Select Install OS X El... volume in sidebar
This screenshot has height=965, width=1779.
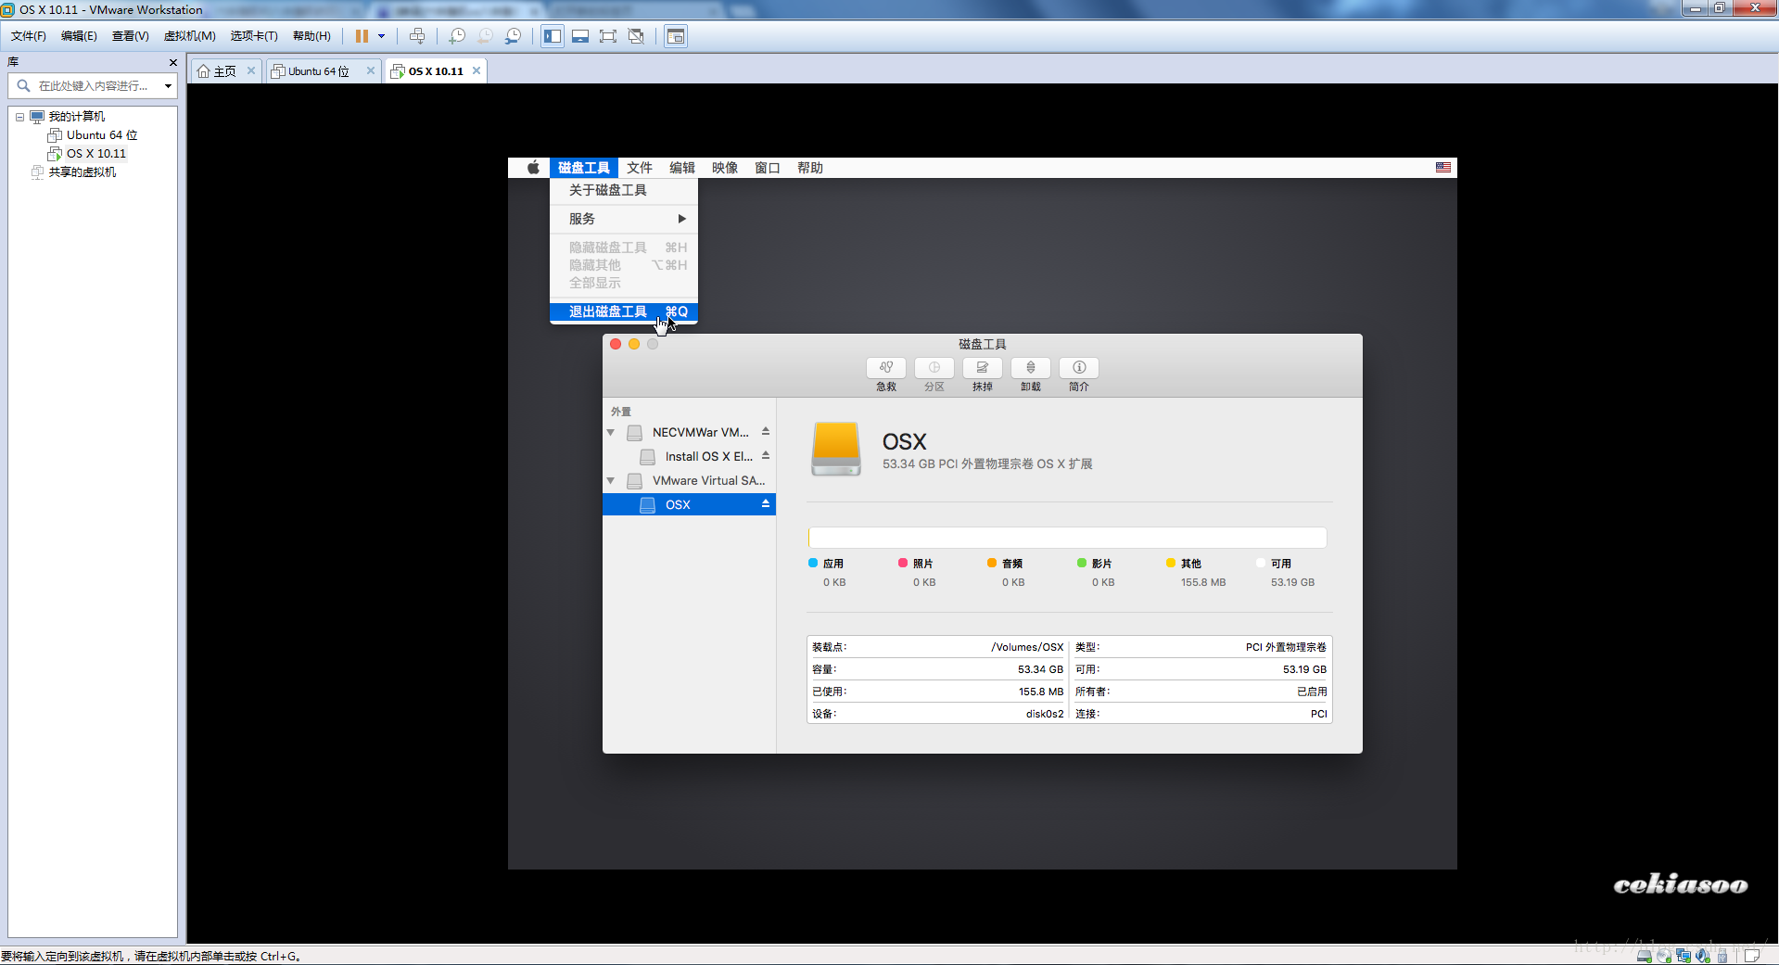(690, 456)
